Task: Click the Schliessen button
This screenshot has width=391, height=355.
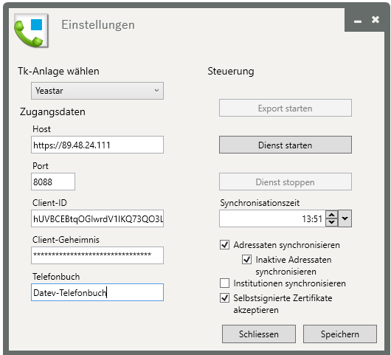Action: coord(259,334)
